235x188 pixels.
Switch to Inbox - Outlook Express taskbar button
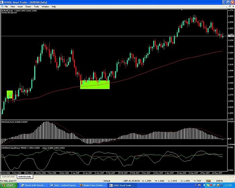64,185
